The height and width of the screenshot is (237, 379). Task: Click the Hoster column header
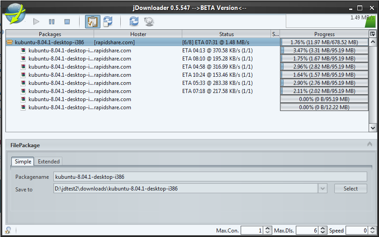138,34
